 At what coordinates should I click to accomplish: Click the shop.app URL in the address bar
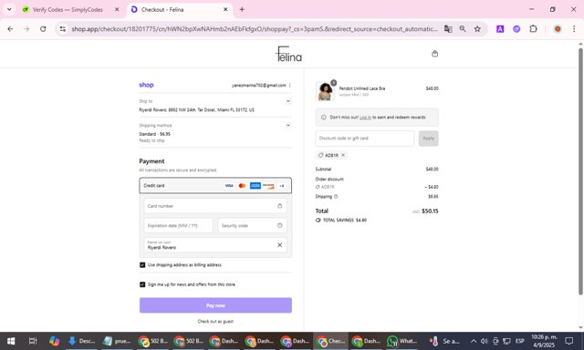(x=255, y=28)
